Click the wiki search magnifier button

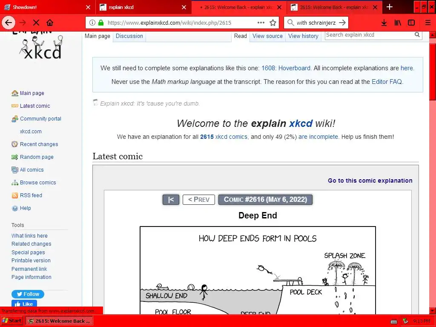tap(417, 35)
